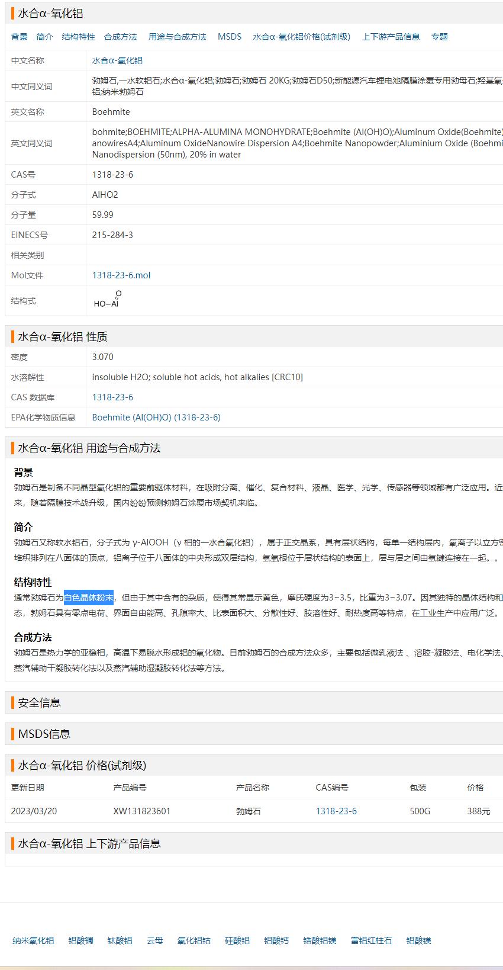Click the MSDS navigation tab
The height and width of the screenshot is (970, 503).
click(x=230, y=37)
